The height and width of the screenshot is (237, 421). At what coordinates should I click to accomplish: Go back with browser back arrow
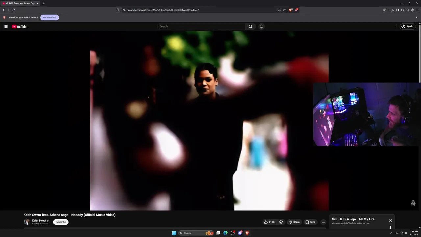[4, 10]
